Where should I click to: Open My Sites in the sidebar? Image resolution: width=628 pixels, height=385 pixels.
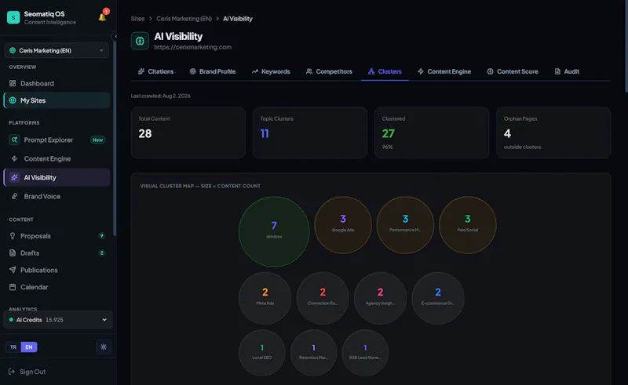click(57, 100)
